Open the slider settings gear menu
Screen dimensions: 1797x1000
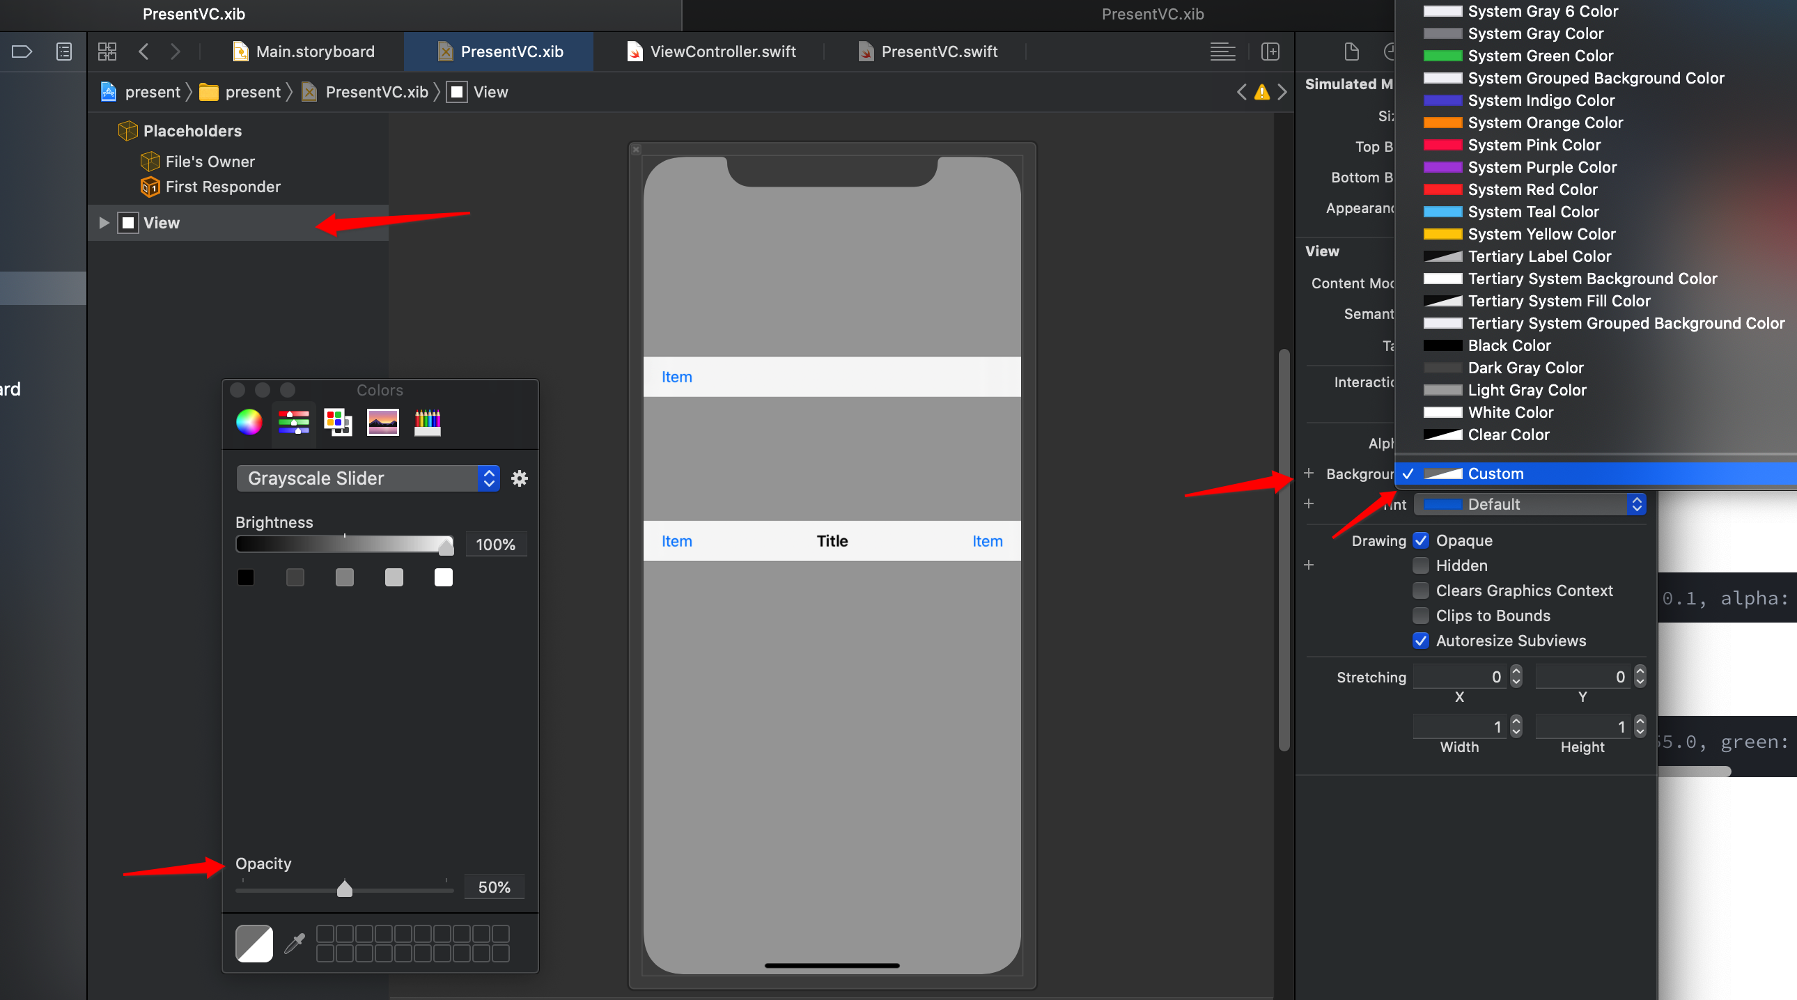520,478
